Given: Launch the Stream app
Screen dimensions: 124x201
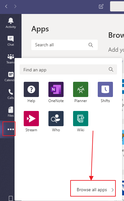Looking at the screenshot, I should pos(31,121).
